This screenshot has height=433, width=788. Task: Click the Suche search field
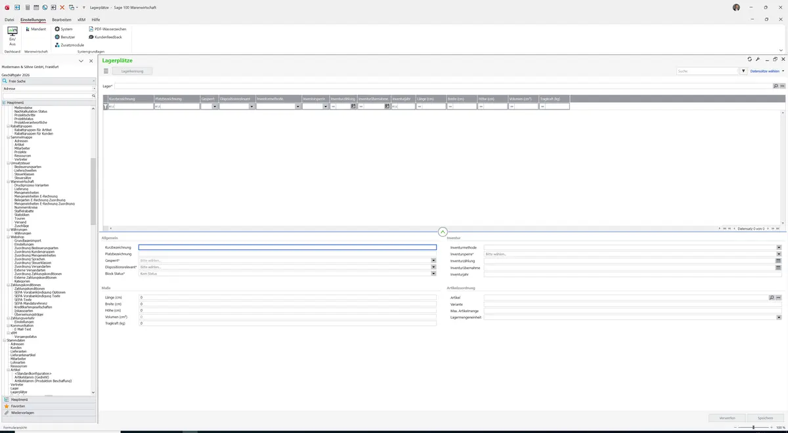[708, 71]
